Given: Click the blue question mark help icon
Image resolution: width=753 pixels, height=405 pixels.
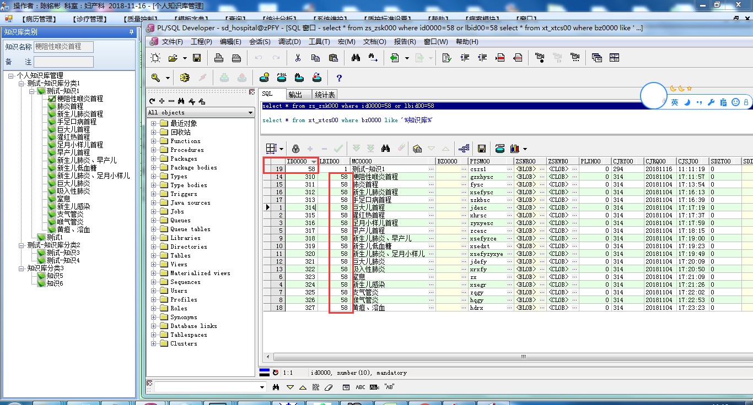Looking at the screenshot, I should (x=339, y=78).
